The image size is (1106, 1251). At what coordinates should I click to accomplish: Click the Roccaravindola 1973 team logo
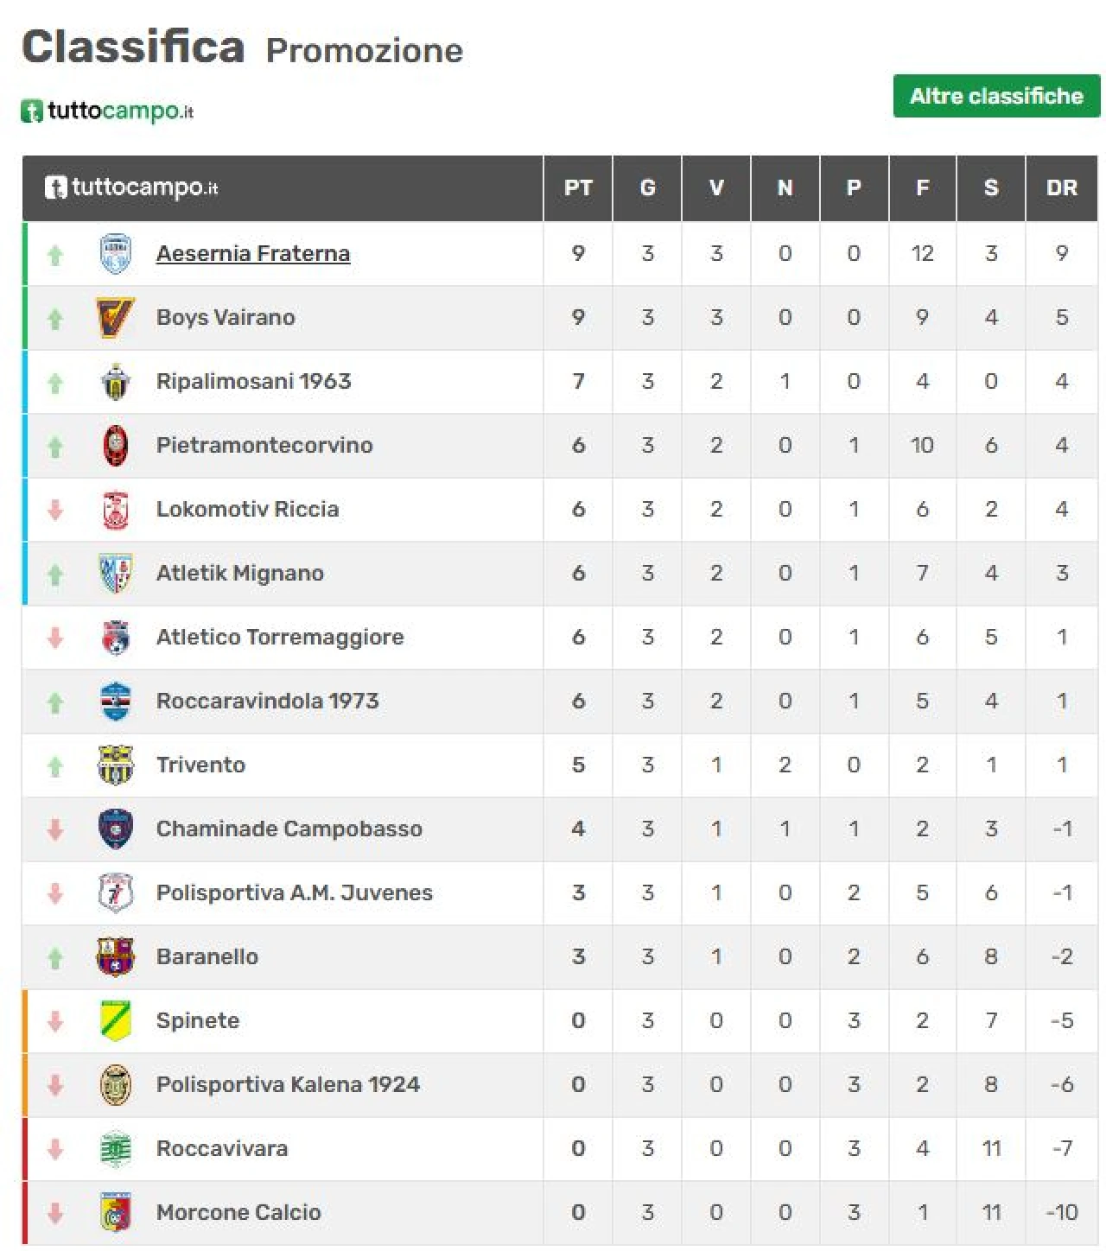(115, 702)
